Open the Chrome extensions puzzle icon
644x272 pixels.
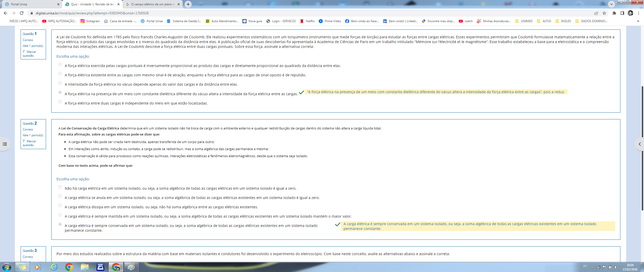coord(614,13)
